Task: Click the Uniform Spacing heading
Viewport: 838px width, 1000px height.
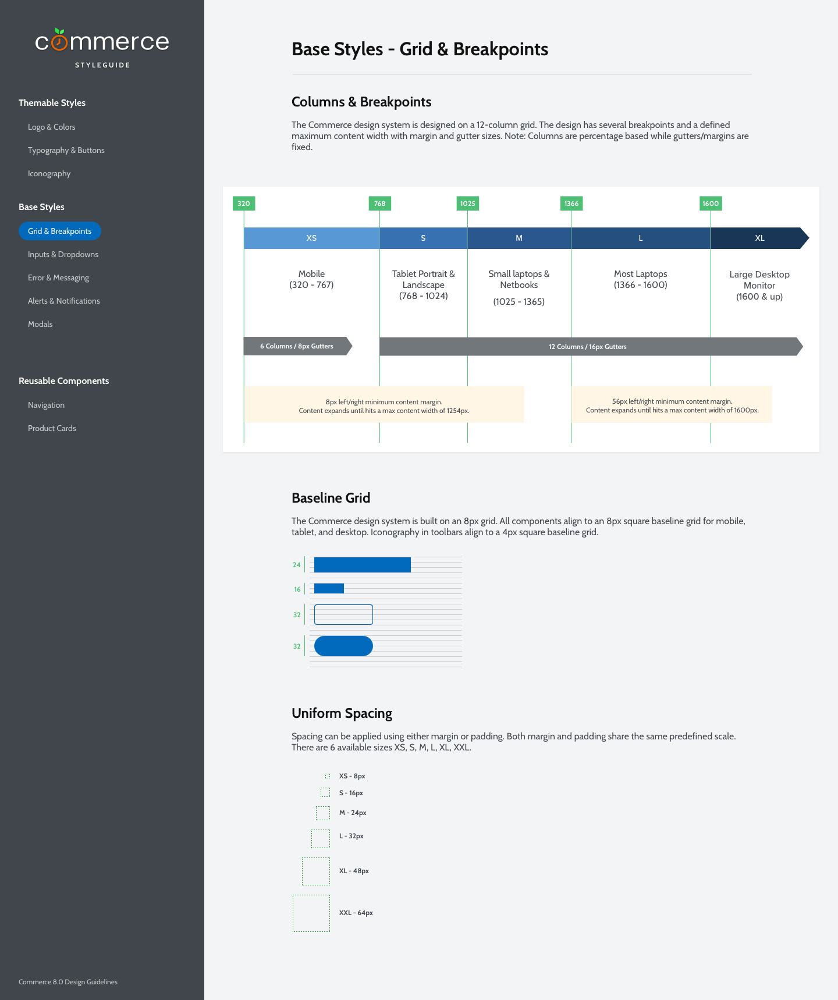Action: click(x=342, y=713)
